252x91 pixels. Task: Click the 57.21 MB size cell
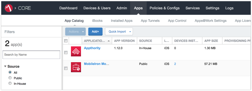(211, 64)
